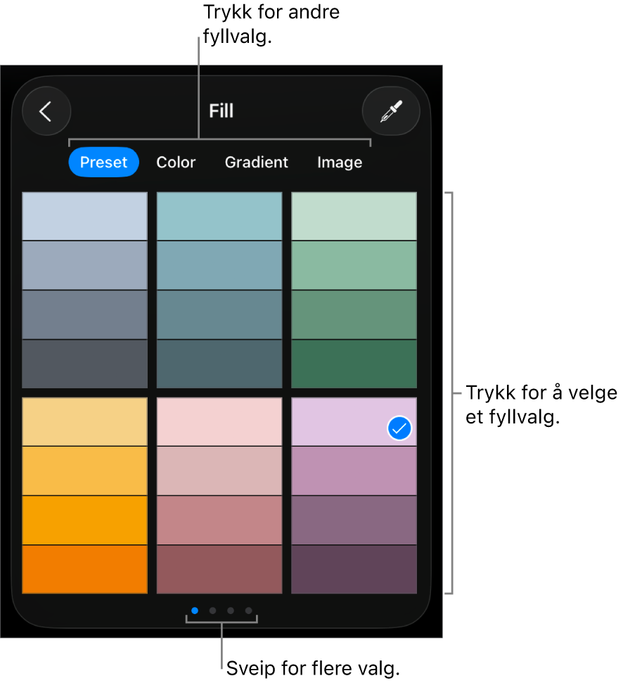Choose the second teal-blue swatch
Viewport: 623px width, 683px height.
pos(219,265)
